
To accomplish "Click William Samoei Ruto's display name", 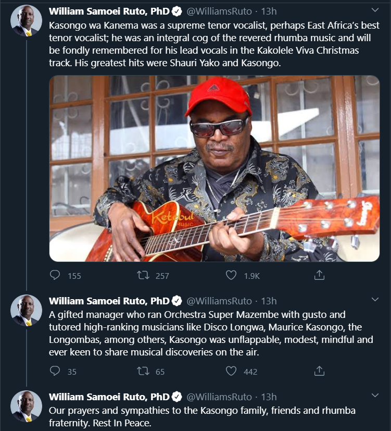I will tap(110, 9).
